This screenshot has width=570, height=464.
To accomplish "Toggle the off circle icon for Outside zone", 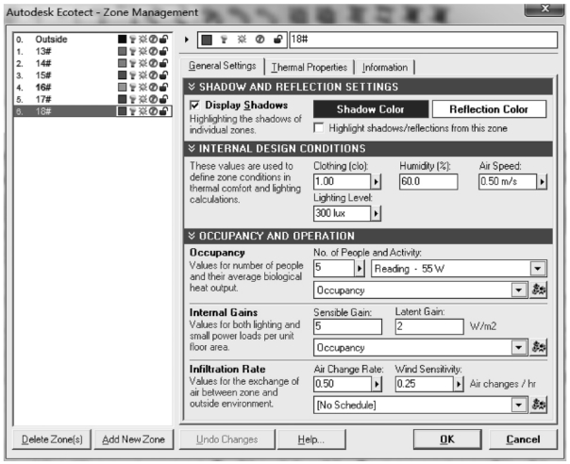I will [x=153, y=40].
